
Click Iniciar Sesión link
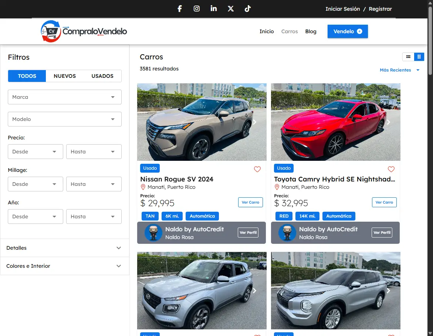(x=343, y=9)
